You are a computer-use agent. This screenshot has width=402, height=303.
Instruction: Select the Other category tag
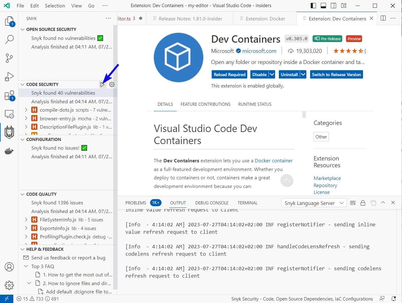tap(321, 137)
